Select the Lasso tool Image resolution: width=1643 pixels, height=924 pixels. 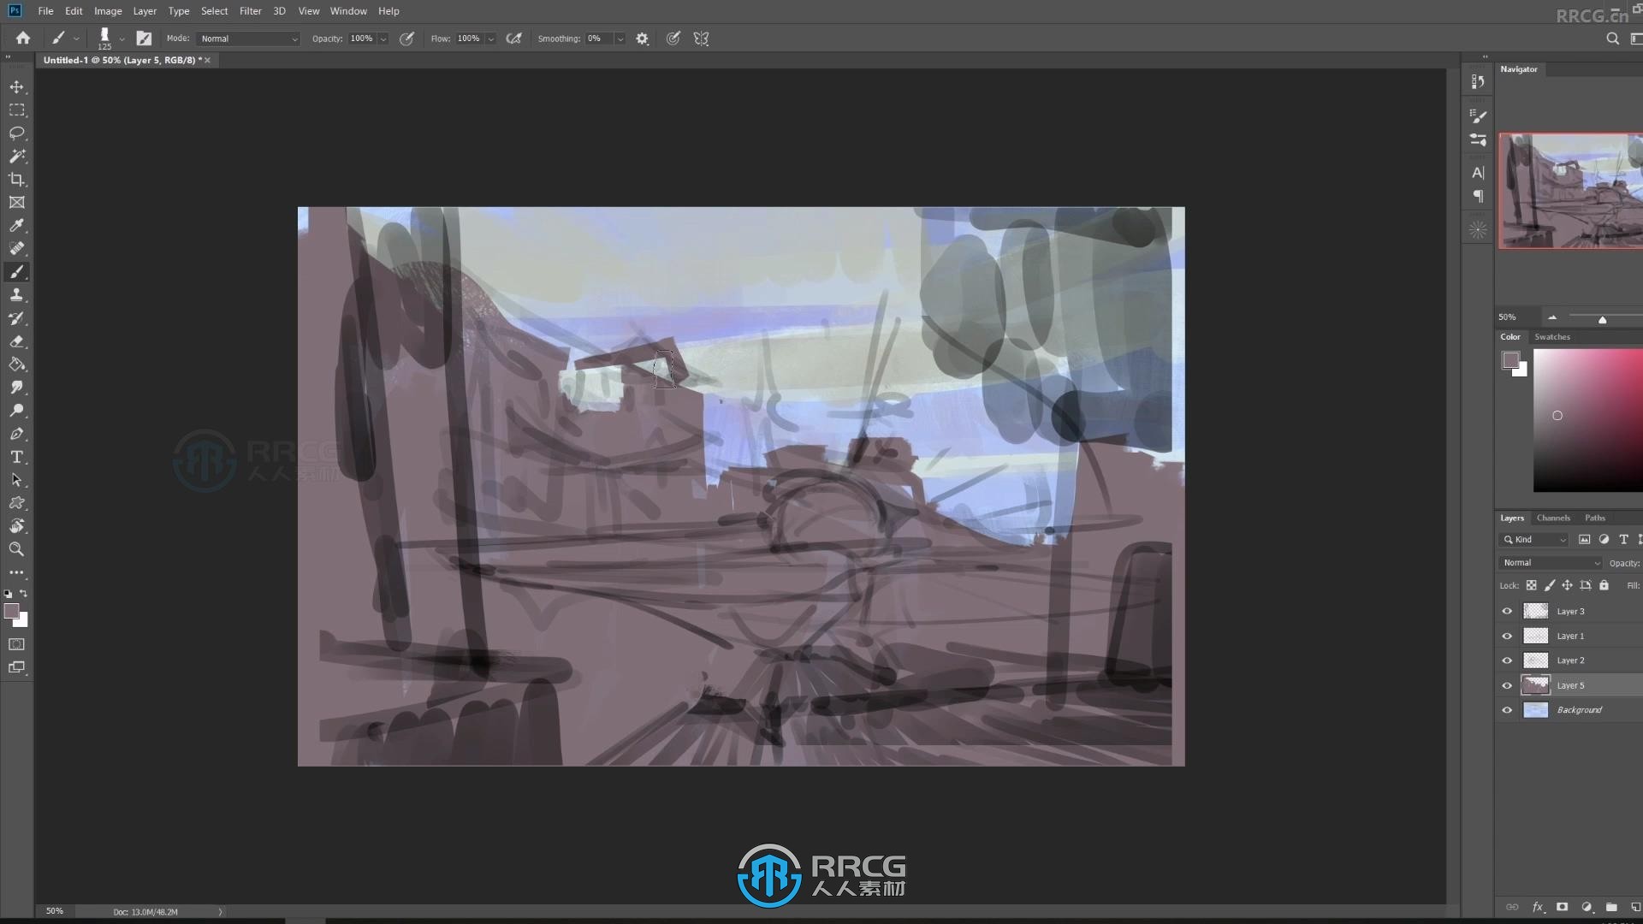(16, 133)
